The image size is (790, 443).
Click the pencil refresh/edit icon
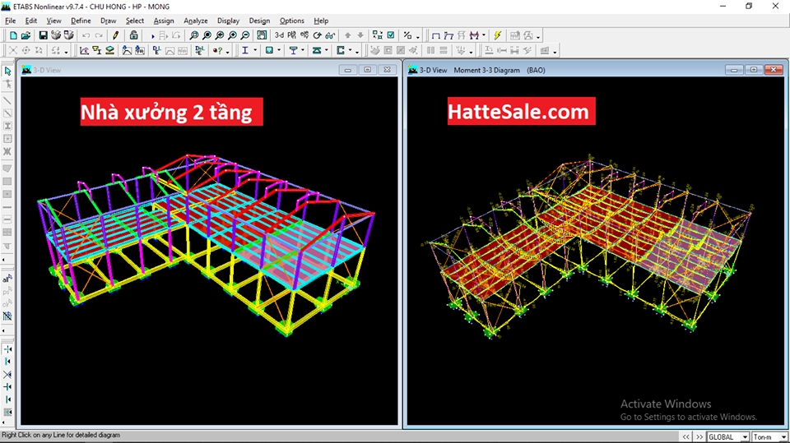115,35
